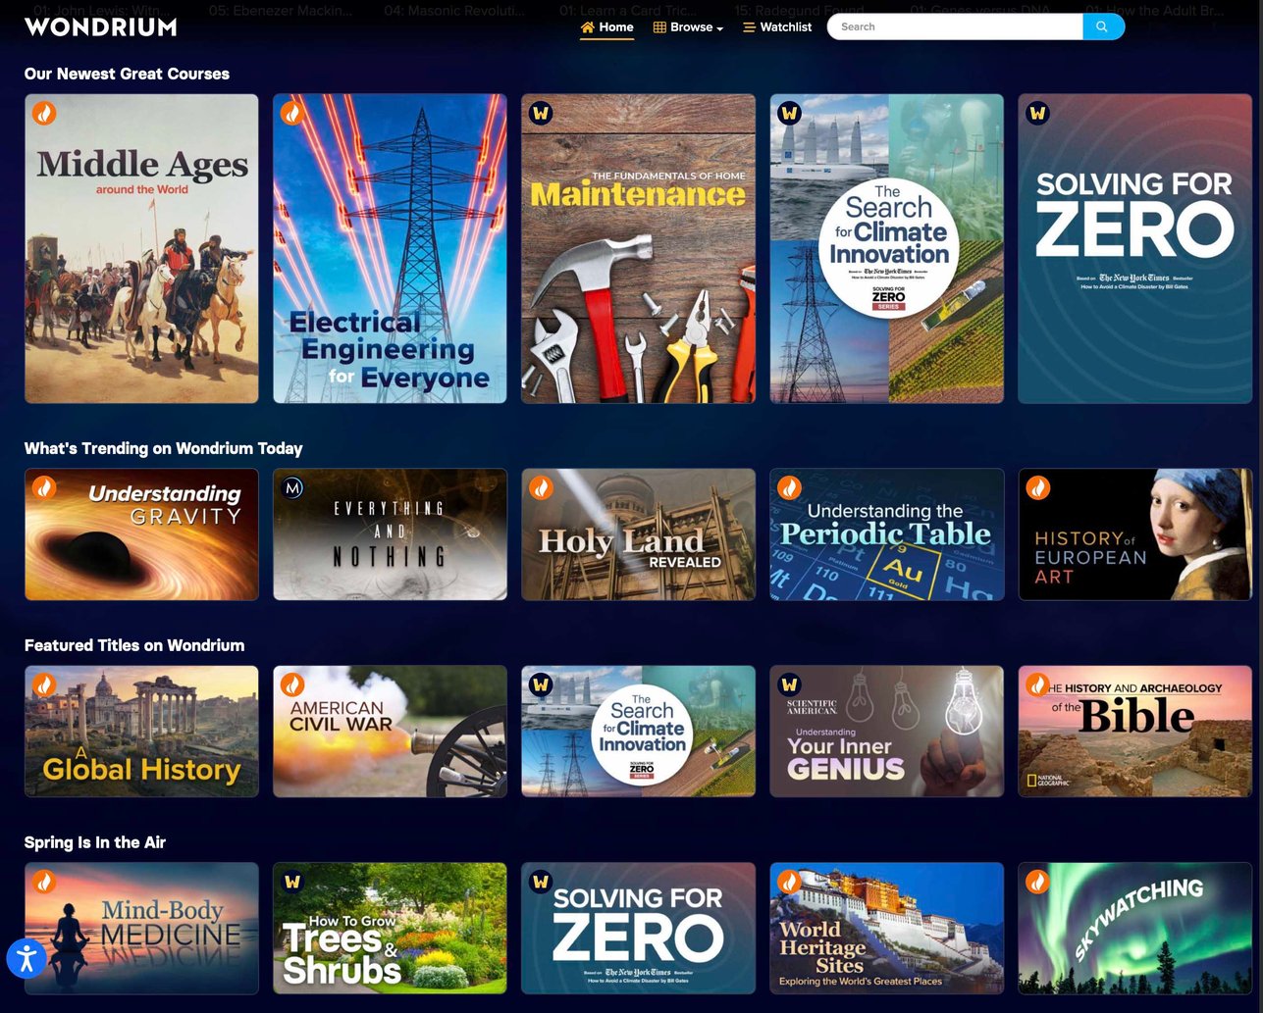Click the Wondrium logo
Image resolution: width=1263 pixels, height=1013 pixels.
100,27
